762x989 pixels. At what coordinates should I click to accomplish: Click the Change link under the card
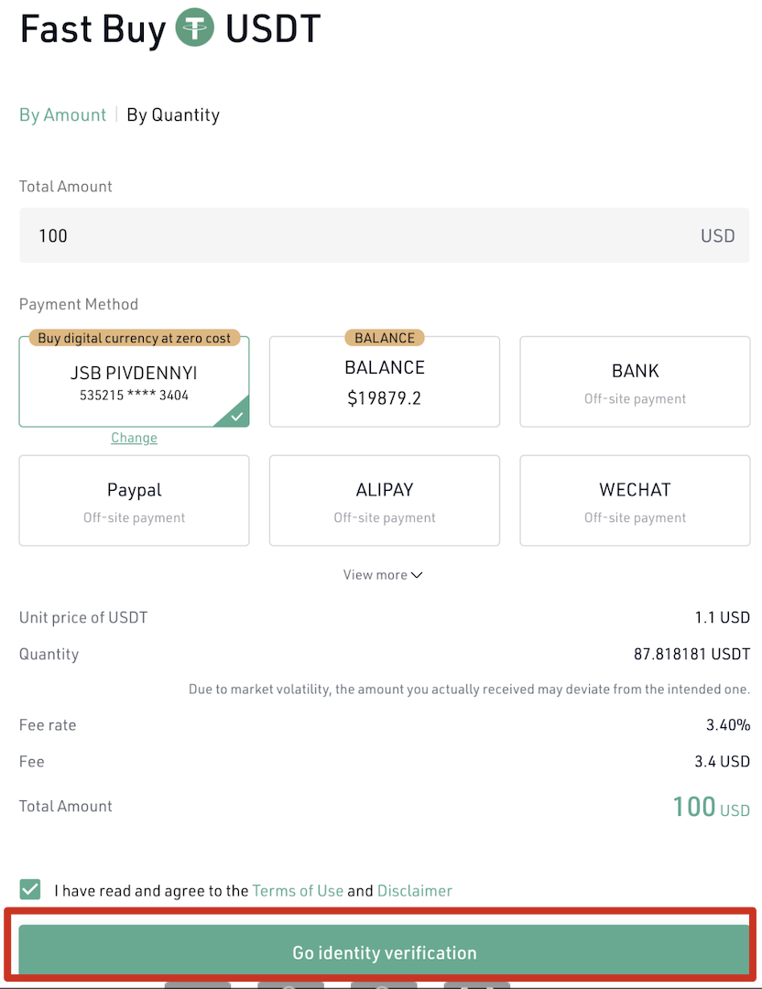point(134,438)
